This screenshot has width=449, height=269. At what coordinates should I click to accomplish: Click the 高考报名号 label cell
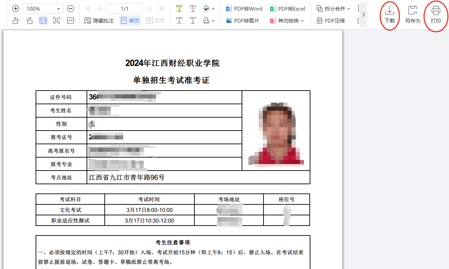[61, 151]
